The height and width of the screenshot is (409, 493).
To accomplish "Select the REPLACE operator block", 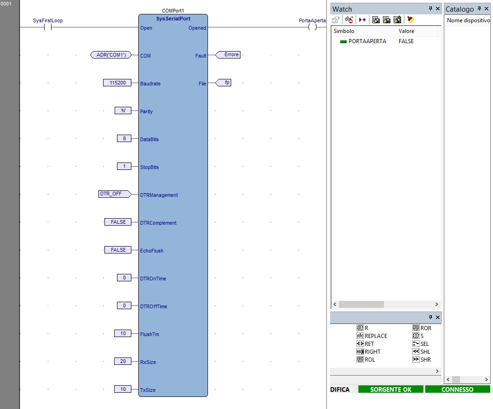I will tap(372, 336).
